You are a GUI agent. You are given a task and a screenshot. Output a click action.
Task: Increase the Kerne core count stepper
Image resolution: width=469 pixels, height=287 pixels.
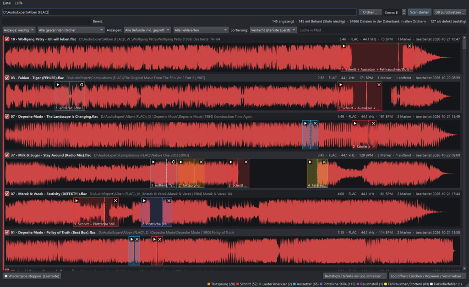pos(404,11)
